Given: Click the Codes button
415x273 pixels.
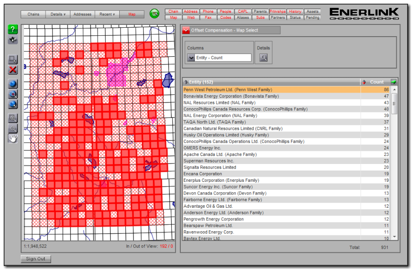Looking at the screenshot, I should point(225,17).
